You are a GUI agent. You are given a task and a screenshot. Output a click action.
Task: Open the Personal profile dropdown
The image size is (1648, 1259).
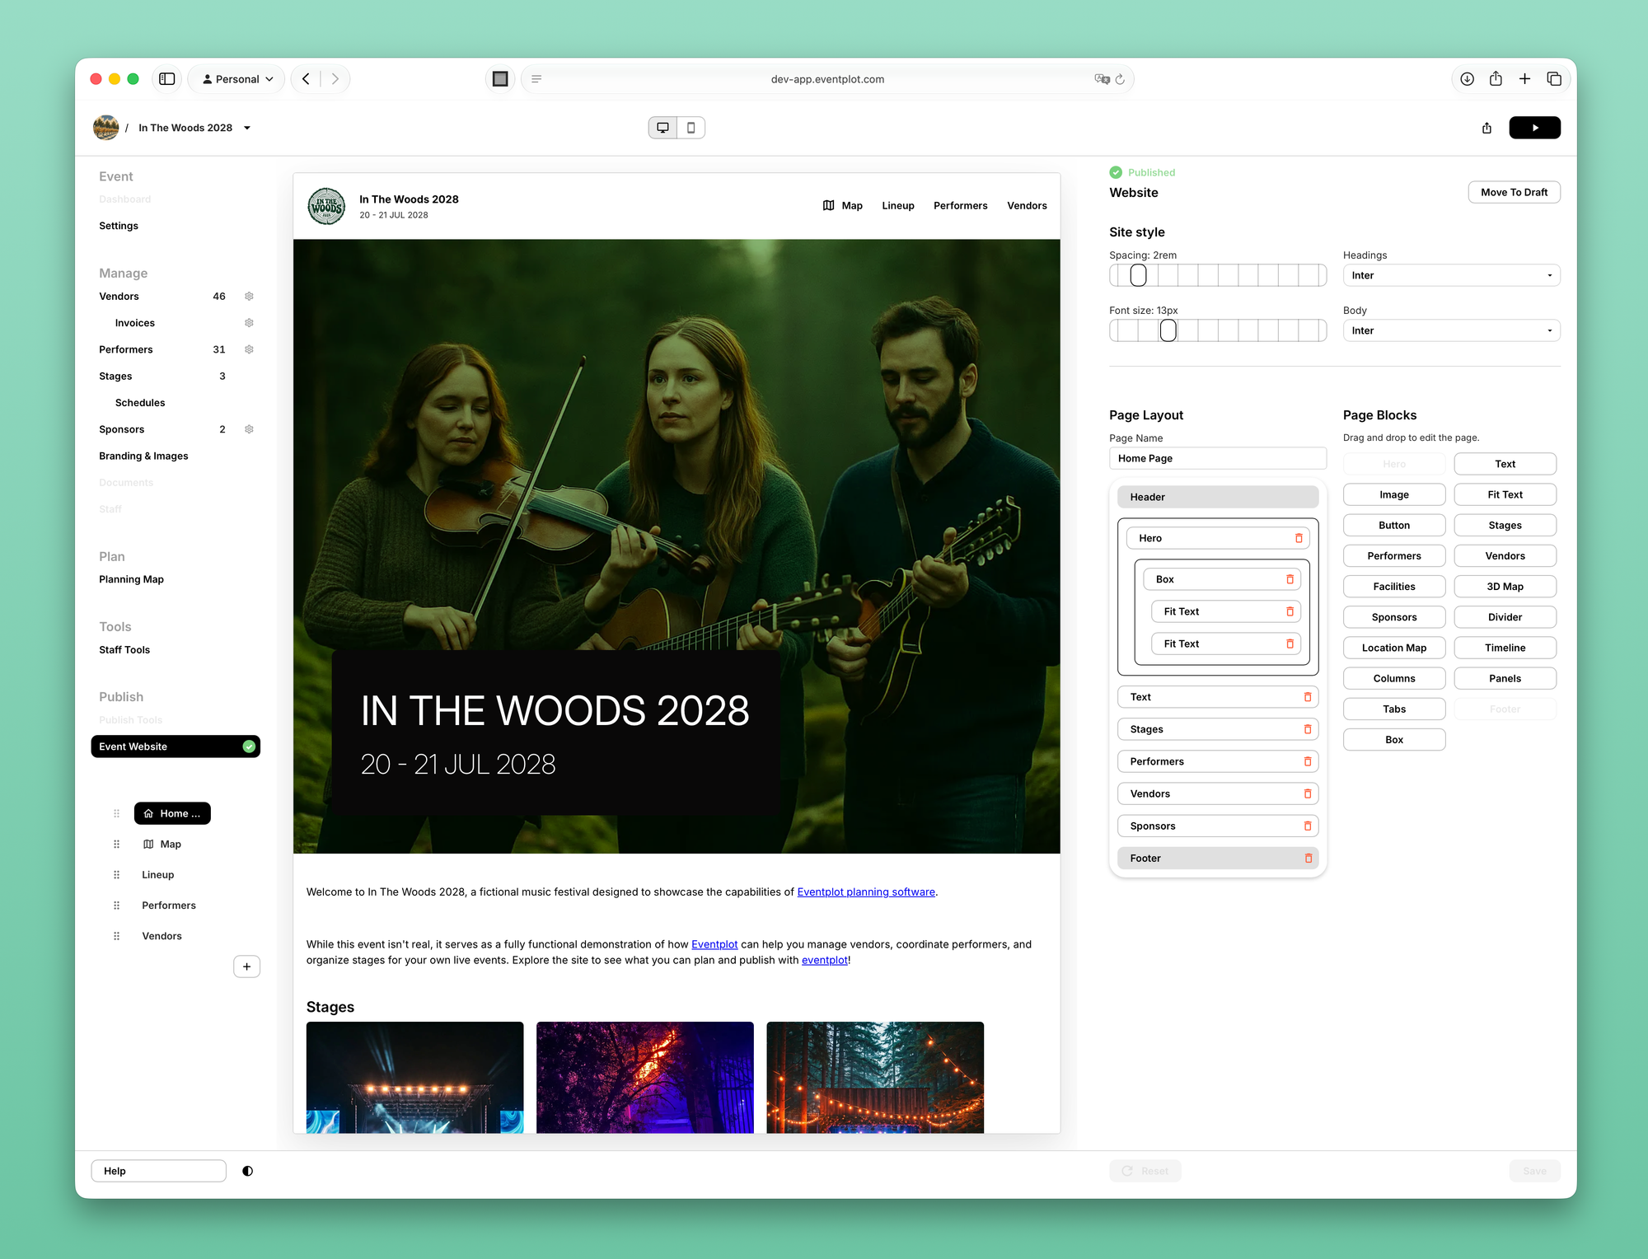click(x=236, y=79)
